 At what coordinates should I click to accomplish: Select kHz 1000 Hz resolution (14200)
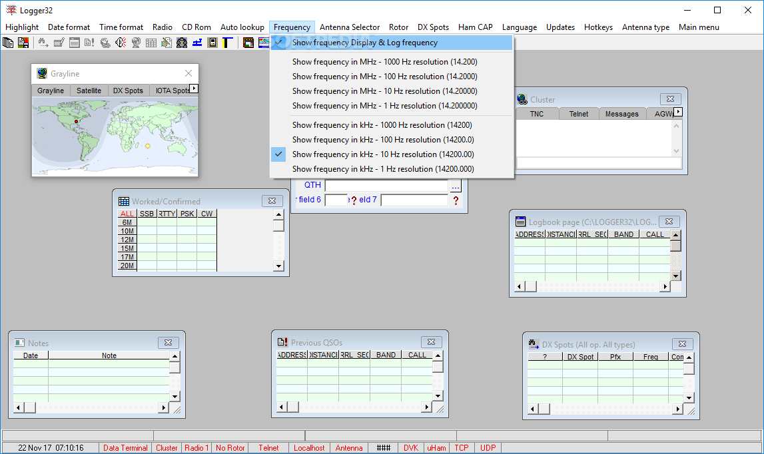392,125
